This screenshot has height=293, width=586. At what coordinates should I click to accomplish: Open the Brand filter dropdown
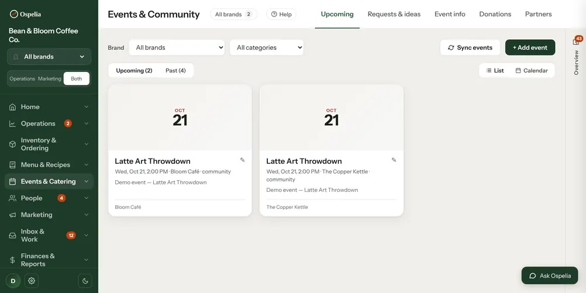pos(177,47)
